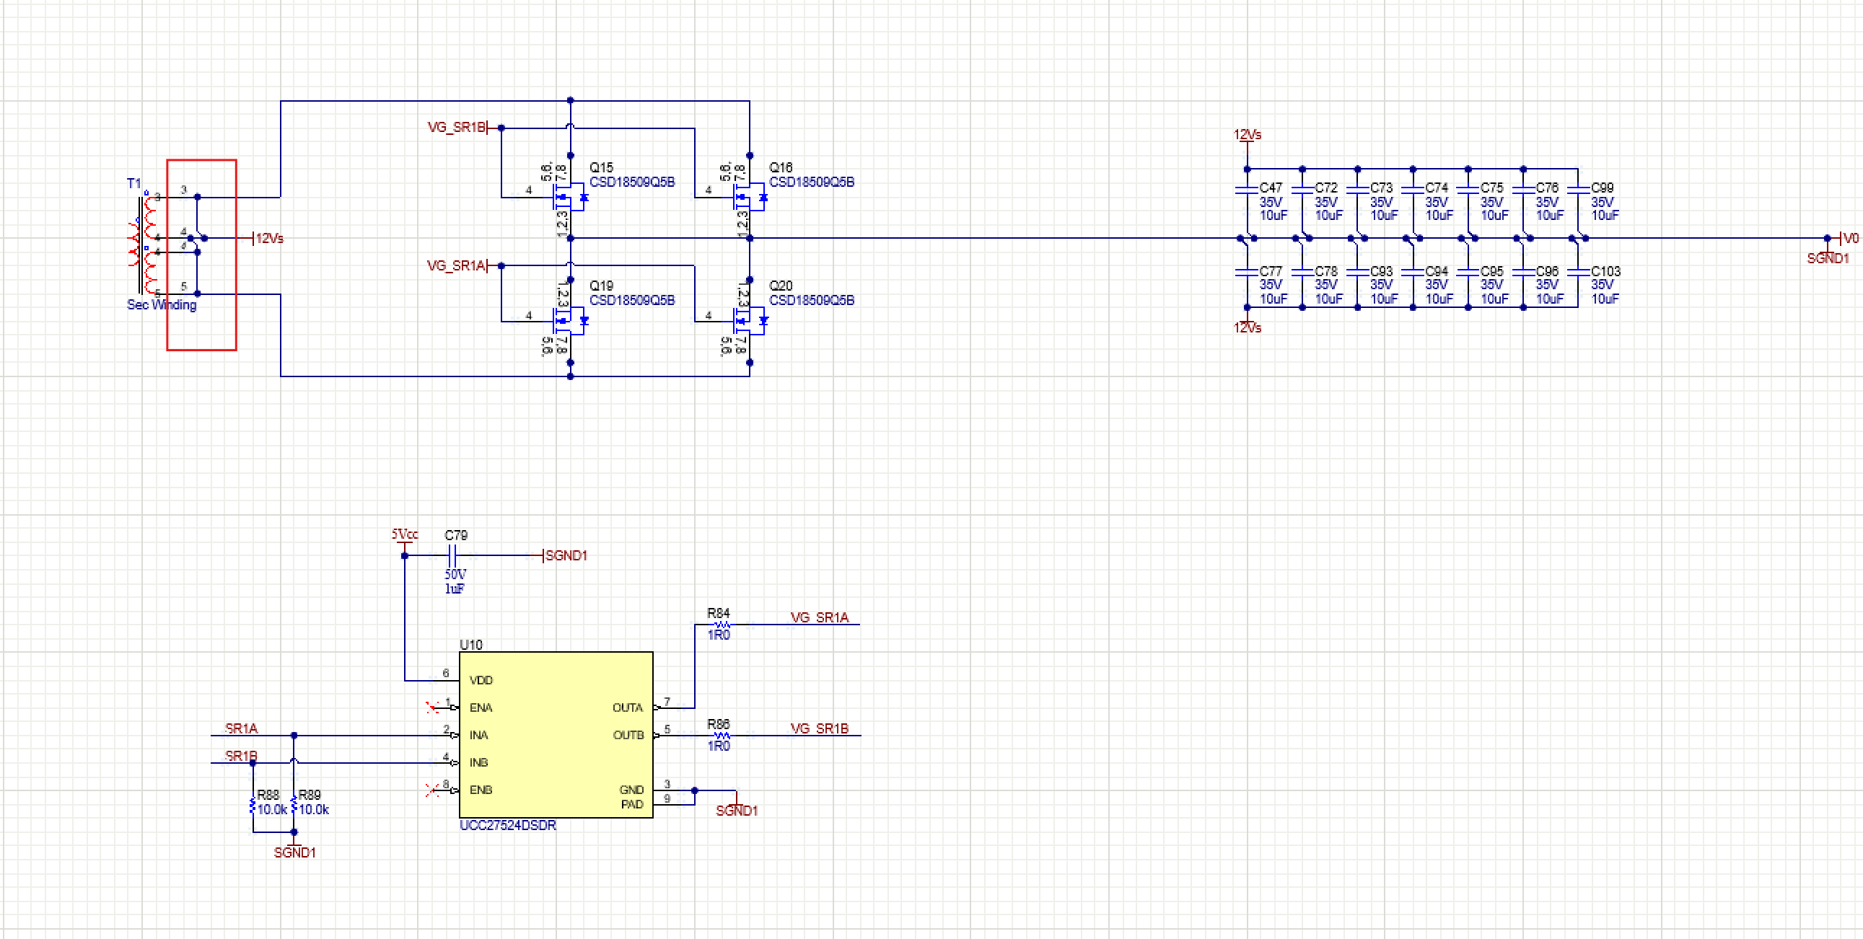Screen dimensions: 1863x939
Task: Select the R84 resistor symbol
Action: (x=721, y=625)
